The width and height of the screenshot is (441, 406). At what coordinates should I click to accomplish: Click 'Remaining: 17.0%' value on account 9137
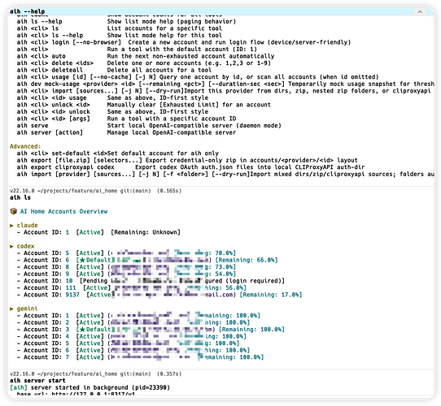coord(271,295)
